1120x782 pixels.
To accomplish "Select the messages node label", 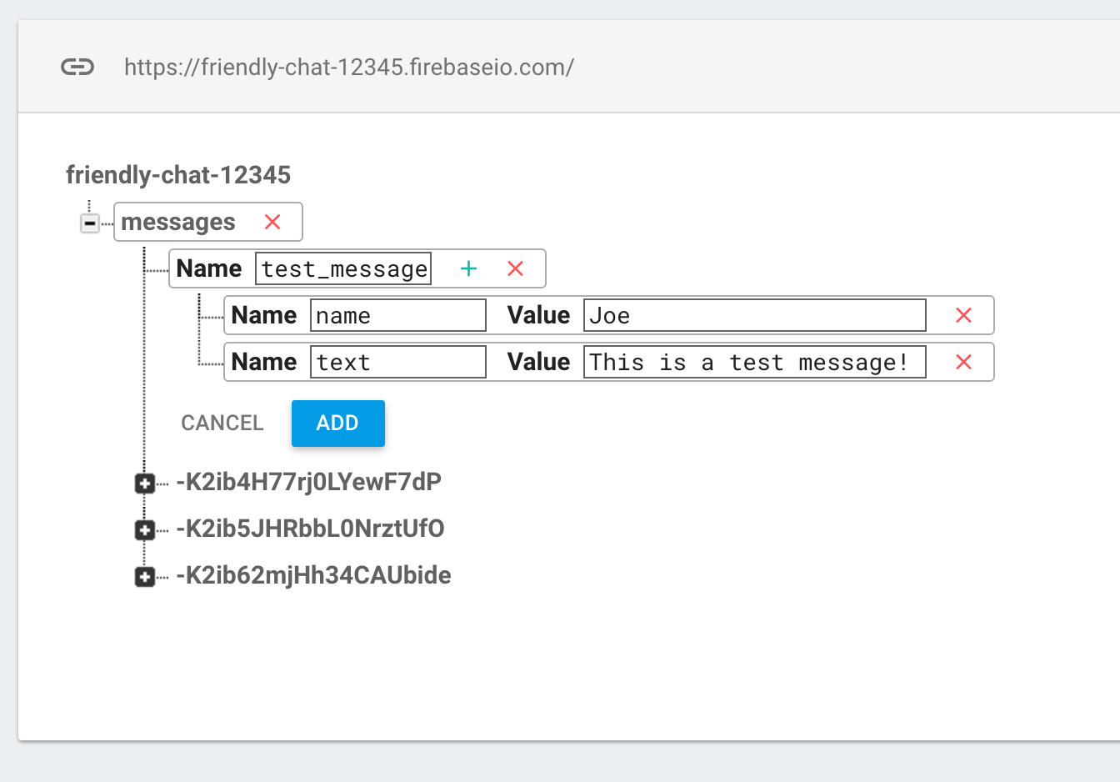I will click(x=178, y=222).
